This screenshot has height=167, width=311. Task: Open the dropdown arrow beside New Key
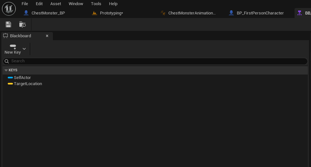(24, 49)
